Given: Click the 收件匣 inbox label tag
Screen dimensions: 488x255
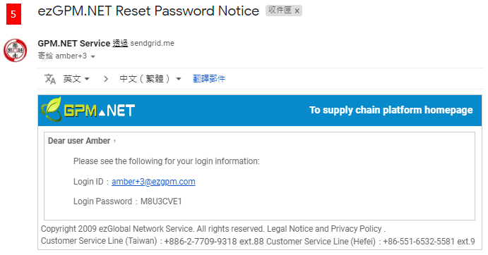Looking at the screenshot, I should (x=280, y=11).
